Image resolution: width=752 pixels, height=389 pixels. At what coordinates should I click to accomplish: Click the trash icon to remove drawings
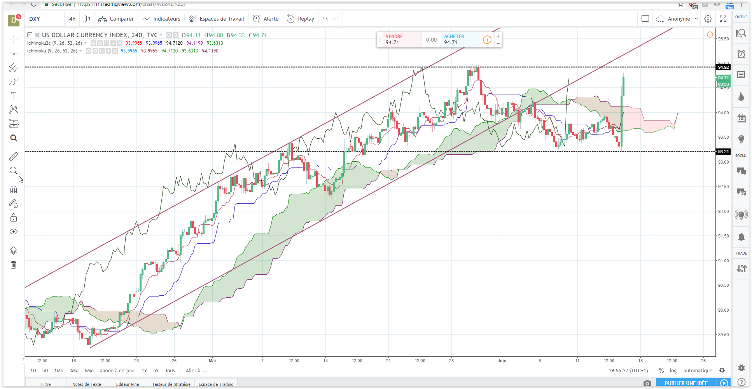pos(14,265)
